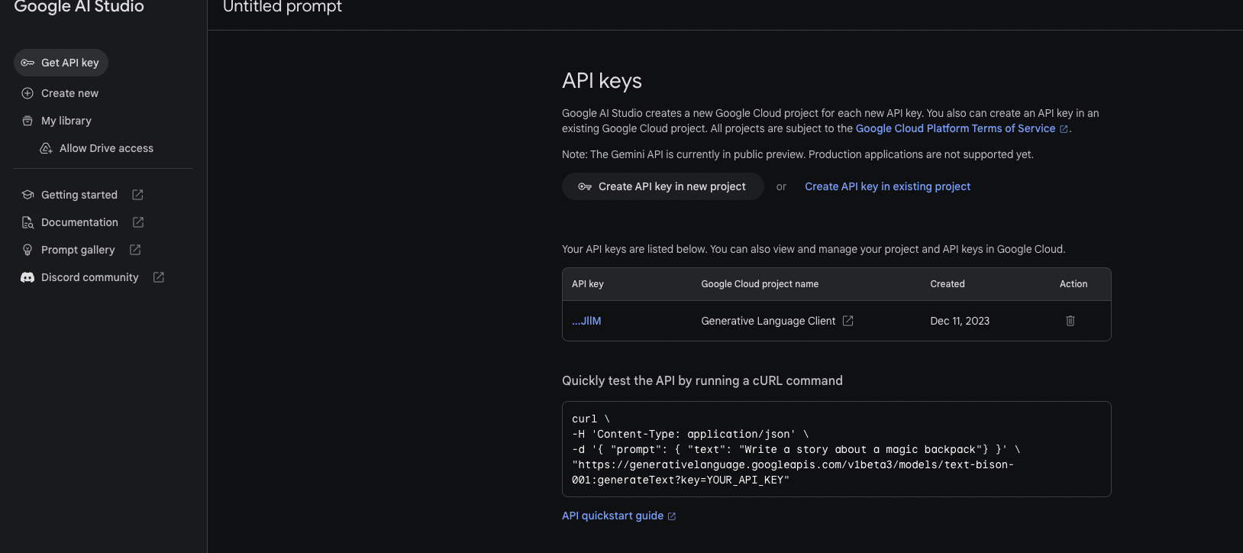Click the Google AI Studio logo text
Screen dimensions: 1243x553
click(x=79, y=7)
